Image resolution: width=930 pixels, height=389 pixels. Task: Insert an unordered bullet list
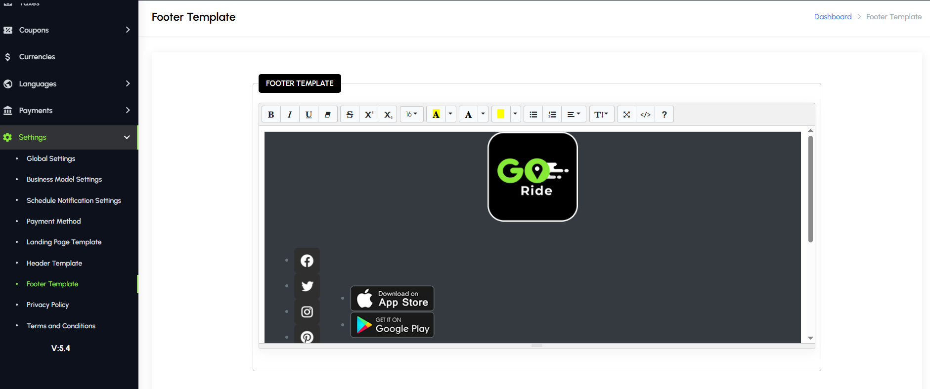pyautogui.click(x=533, y=115)
